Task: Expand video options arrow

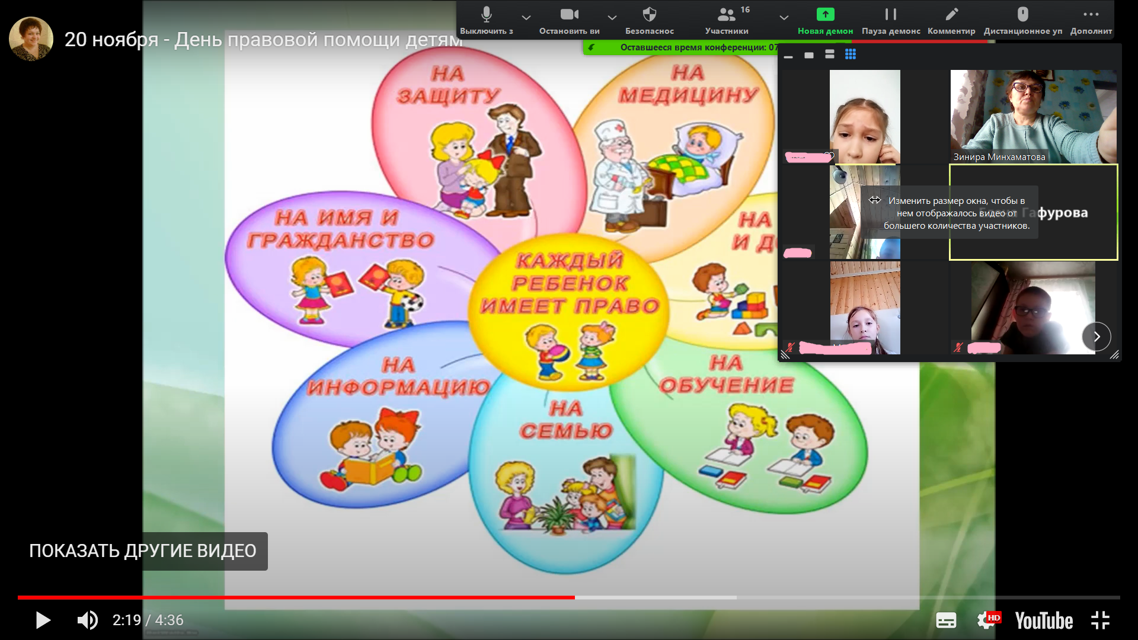Action: point(612,17)
